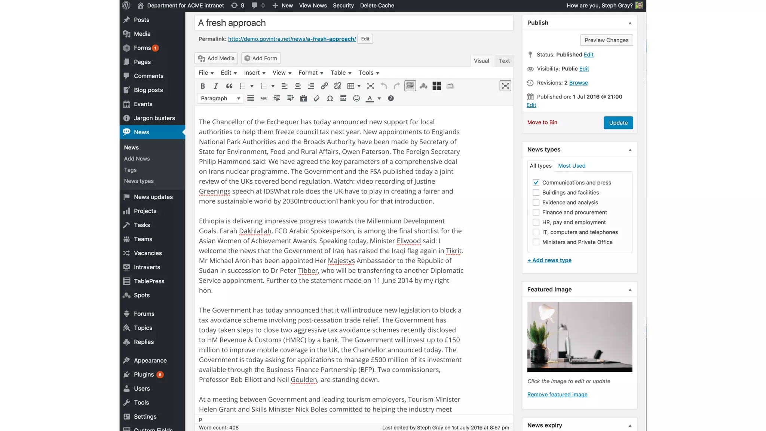Open the Paragraph format dropdown

pyautogui.click(x=220, y=98)
